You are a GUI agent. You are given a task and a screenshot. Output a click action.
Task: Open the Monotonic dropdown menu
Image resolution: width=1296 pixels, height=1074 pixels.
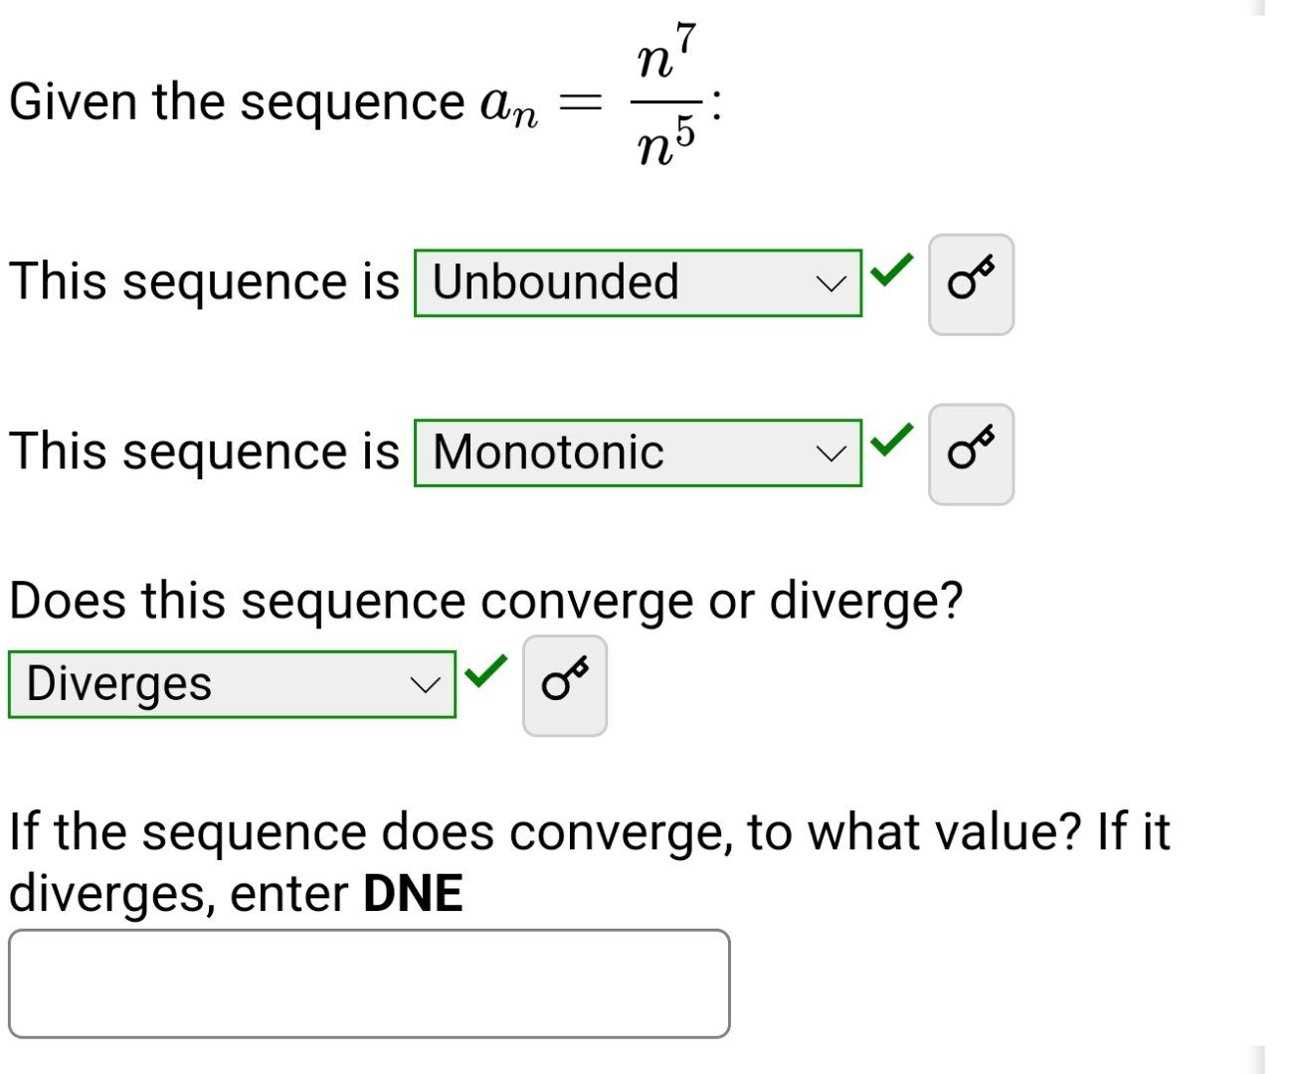click(x=638, y=452)
